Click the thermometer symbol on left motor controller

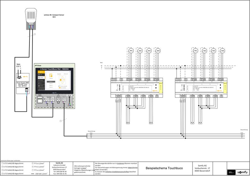click(x=123, y=89)
